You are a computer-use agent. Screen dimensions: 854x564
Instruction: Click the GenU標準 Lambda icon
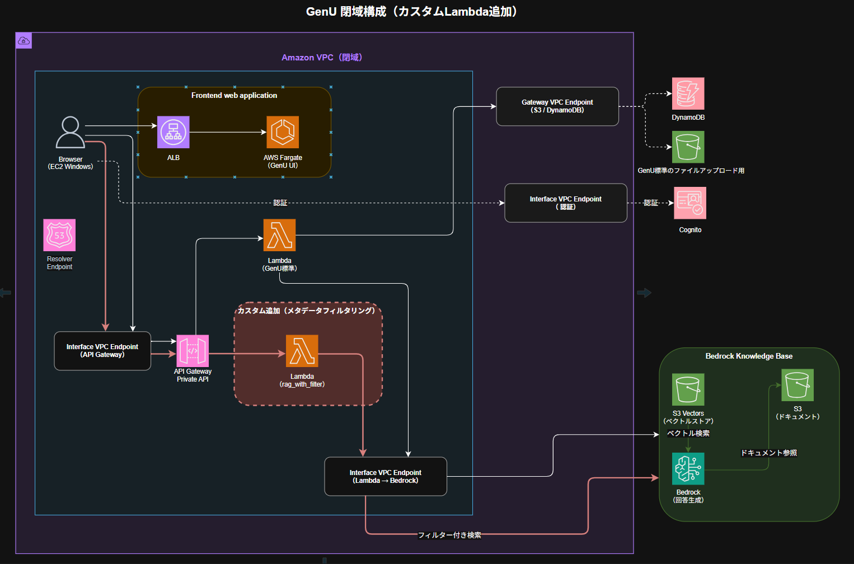279,236
